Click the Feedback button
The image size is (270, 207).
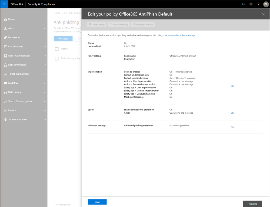tap(252, 204)
